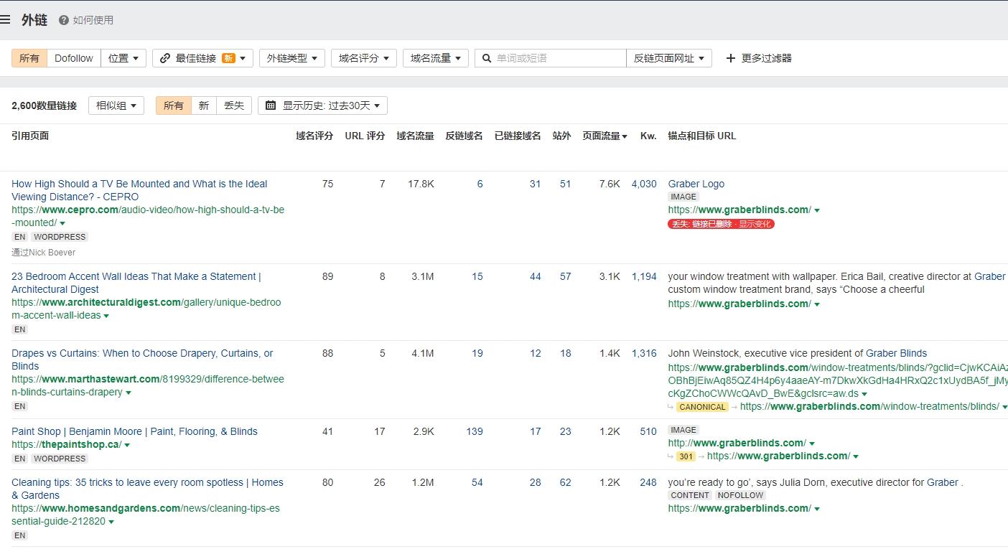Viewport: 1008px width, 549px height.
Task: Click Graber Logo anchor link
Action: point(696,184)
